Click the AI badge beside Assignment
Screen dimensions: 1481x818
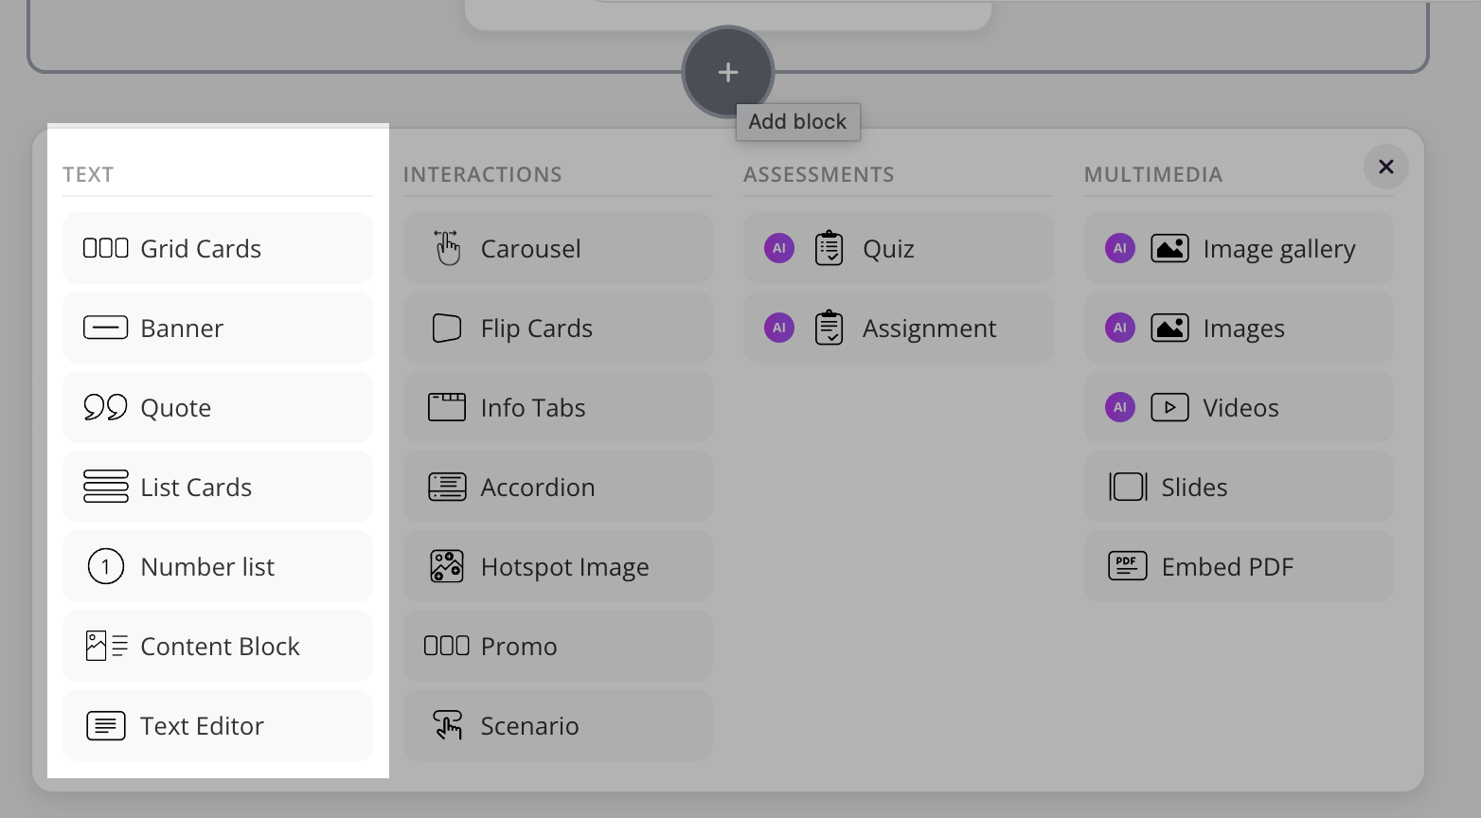click(779, 328)
